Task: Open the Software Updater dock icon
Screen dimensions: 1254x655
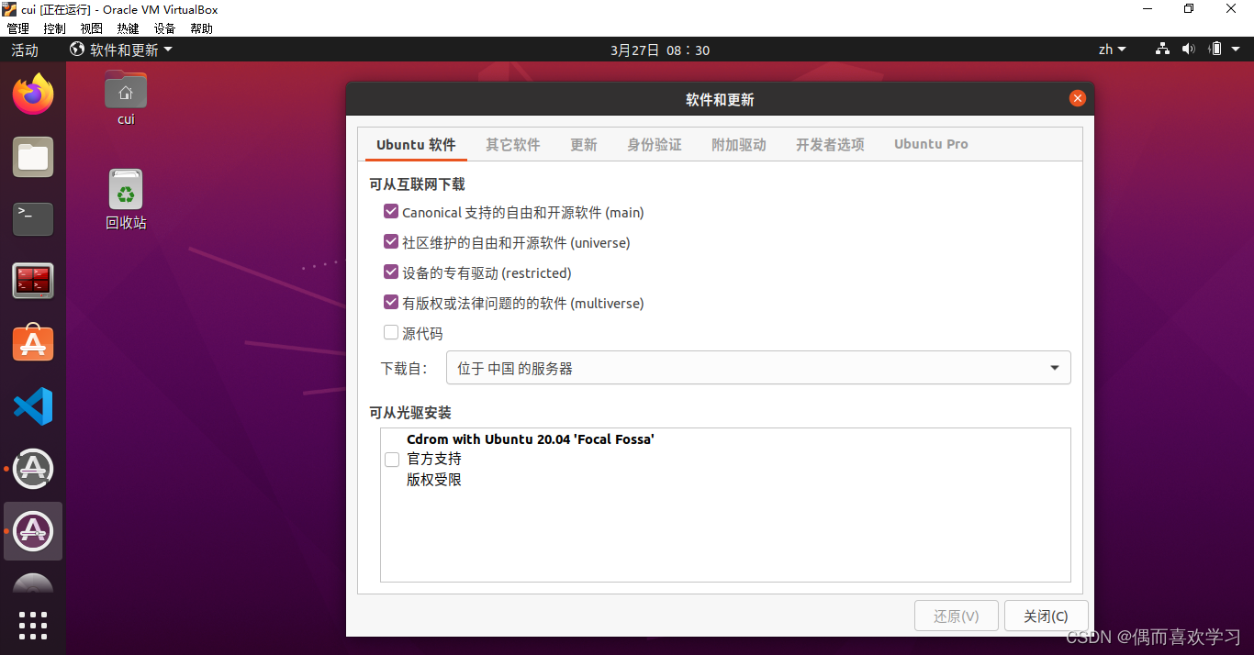Action: [33, 469]
